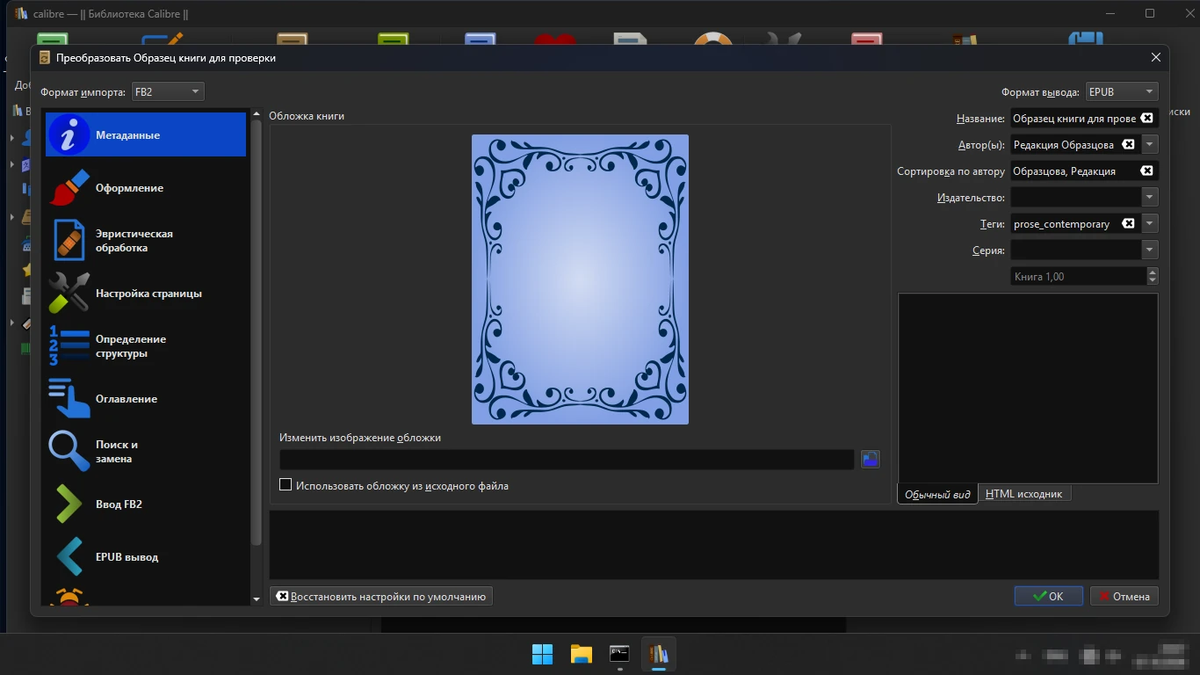Image resolution: width=1200 pixels, height=675 pixels.
Task: Open Эвристическая обработка settings
Action: click(x=146, y=240)
